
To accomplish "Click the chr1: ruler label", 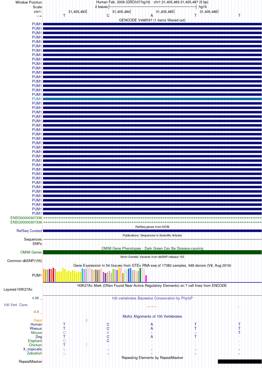I will [38, 12].
